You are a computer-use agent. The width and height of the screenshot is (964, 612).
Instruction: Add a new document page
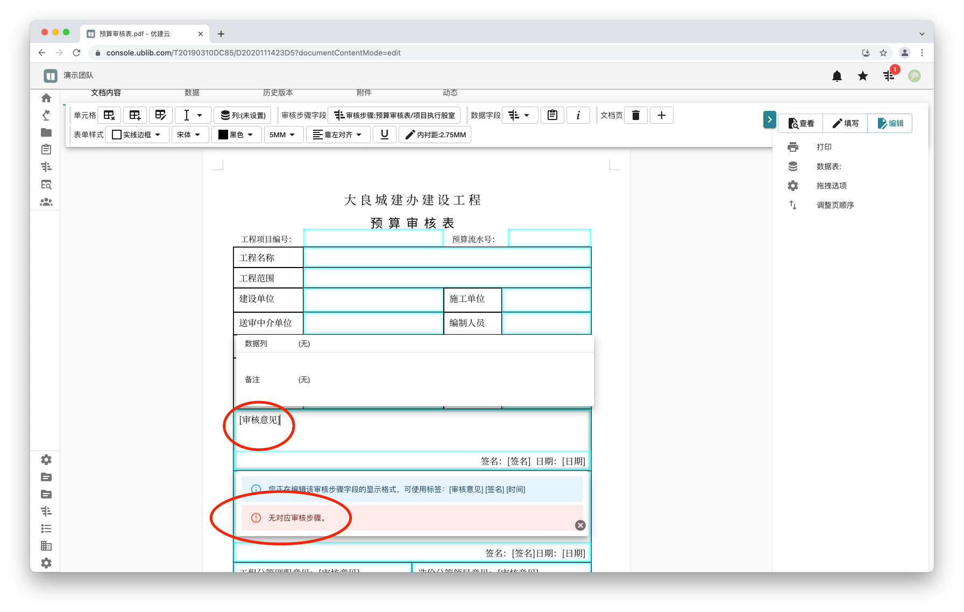662,115
